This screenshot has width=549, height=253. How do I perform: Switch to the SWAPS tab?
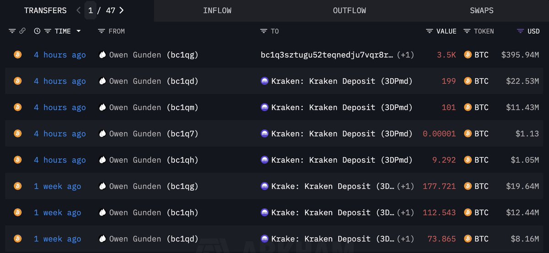coord(481,11)
